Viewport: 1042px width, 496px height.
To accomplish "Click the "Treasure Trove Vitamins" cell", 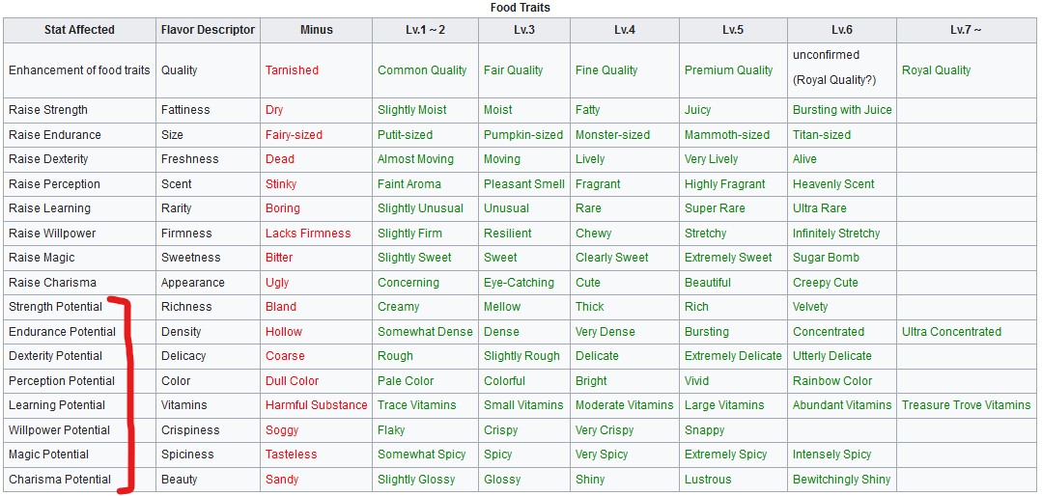I will click(966, 405).
